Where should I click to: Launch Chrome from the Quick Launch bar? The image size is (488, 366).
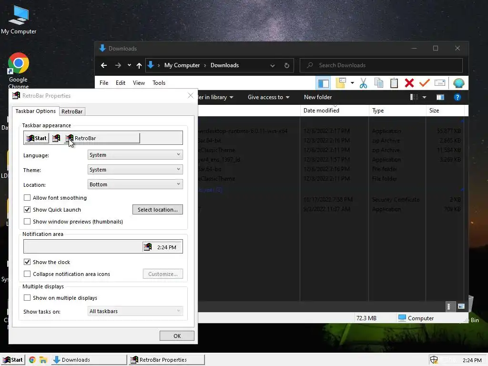pyautogui.click(x=32, y=360)
